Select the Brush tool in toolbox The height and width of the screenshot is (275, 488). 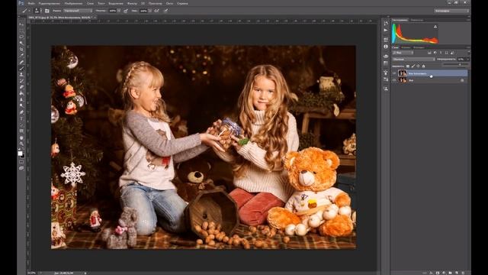21,69
